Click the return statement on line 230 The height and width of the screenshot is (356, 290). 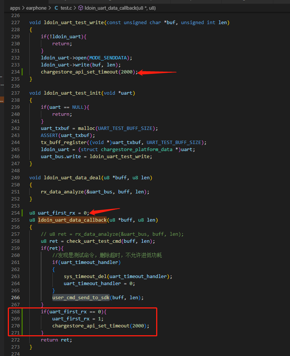pos(62,43)
